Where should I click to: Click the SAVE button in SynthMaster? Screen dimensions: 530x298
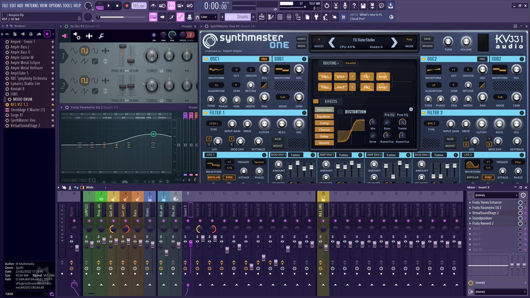point(427,39)
